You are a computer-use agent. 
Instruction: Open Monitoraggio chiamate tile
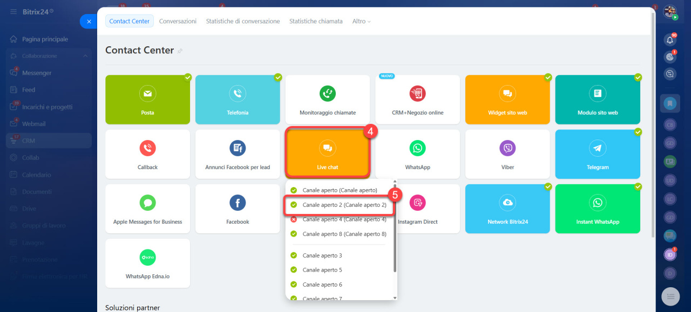328,100
